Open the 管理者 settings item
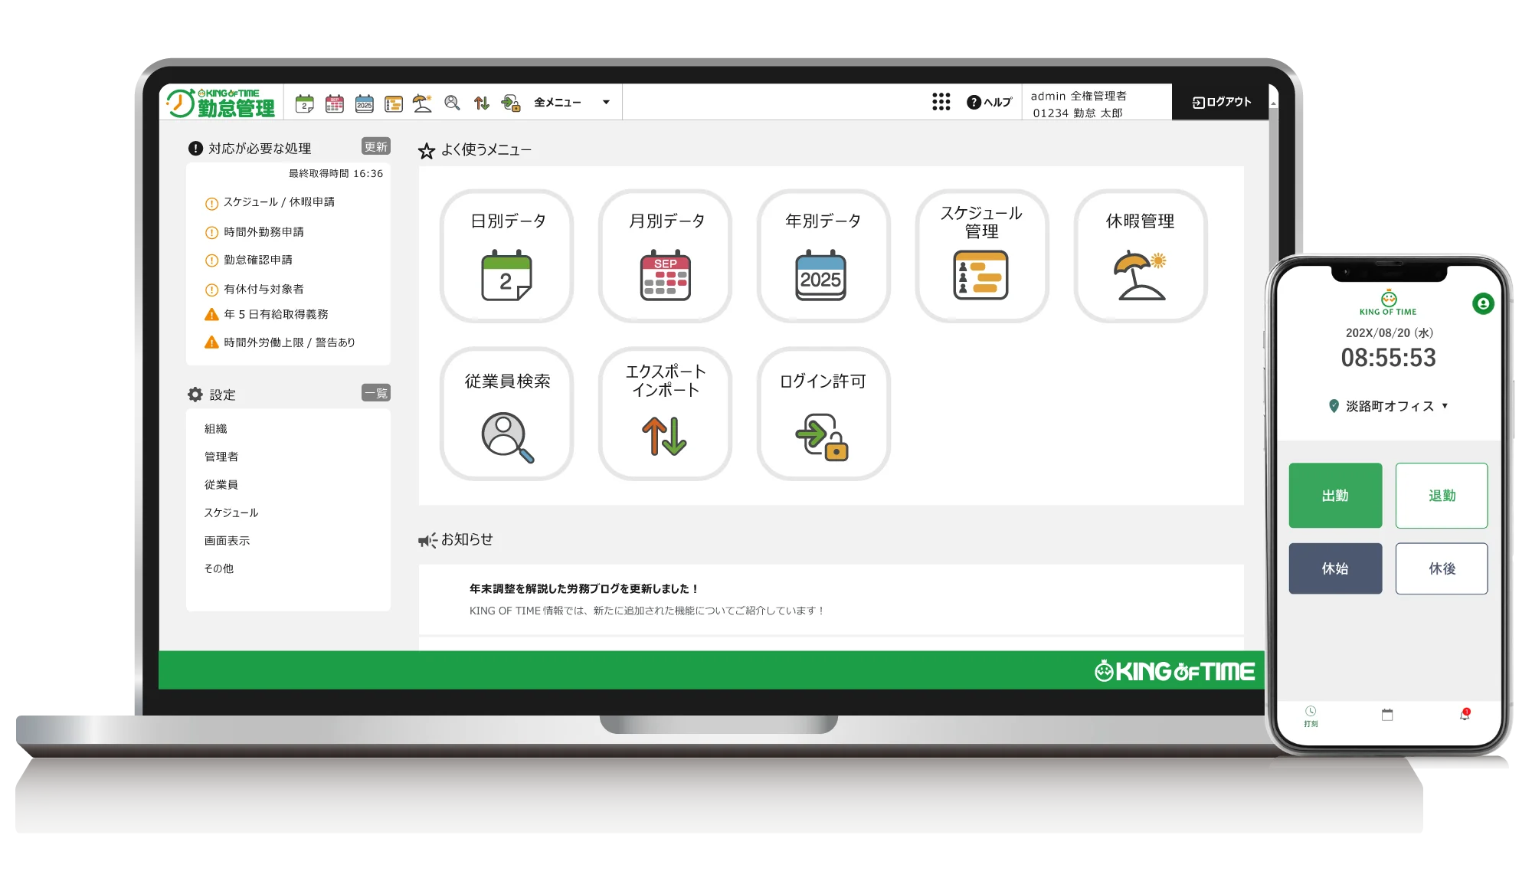This screenshot has height=881, width=1532. pos(221,457)
